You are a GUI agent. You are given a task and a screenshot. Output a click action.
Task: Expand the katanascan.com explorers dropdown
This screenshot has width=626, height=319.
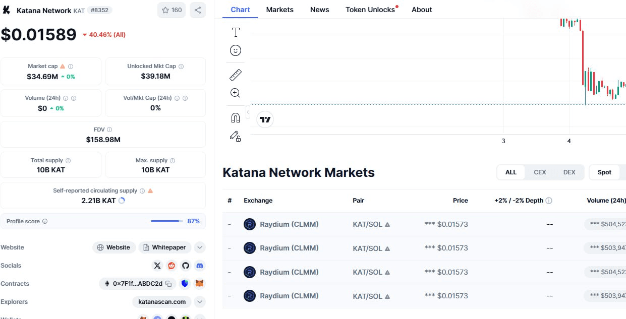point(200,301)
